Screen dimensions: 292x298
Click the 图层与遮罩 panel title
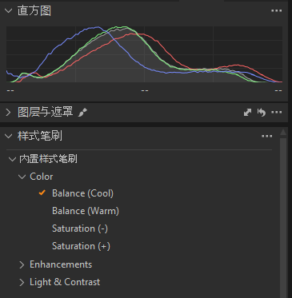pyautogui.click(x=45, y=113)
